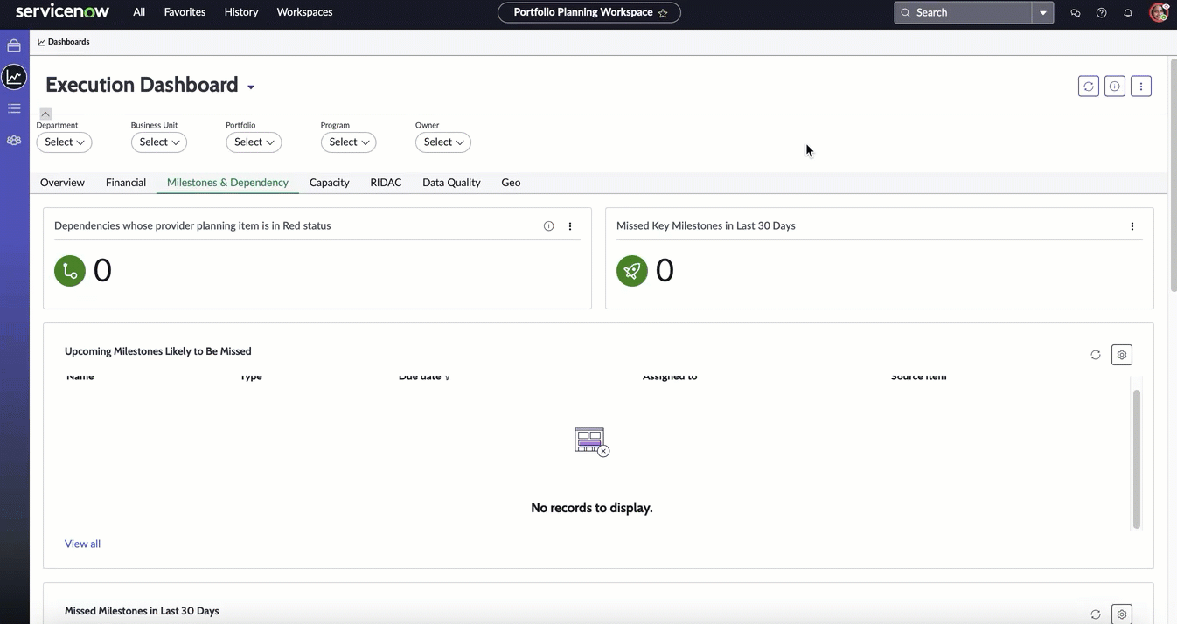Open dashboard info icon in header
The width and height of the screenshot is (1177, 624).
click(1115, 86)
